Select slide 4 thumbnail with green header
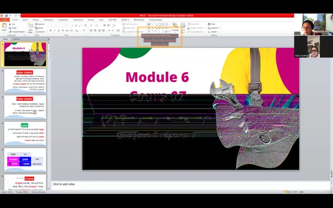 [x=25, y=134]
